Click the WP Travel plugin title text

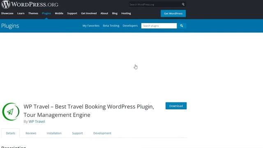coord(89,111)
